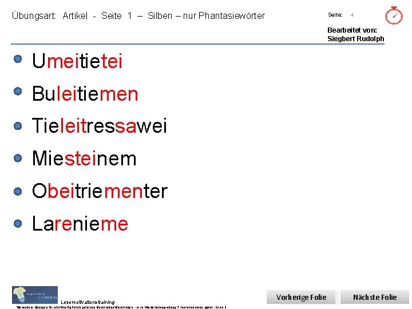Click the bullet beside Obeitriementer
The image size is (412, 309).
coord(18,191)
